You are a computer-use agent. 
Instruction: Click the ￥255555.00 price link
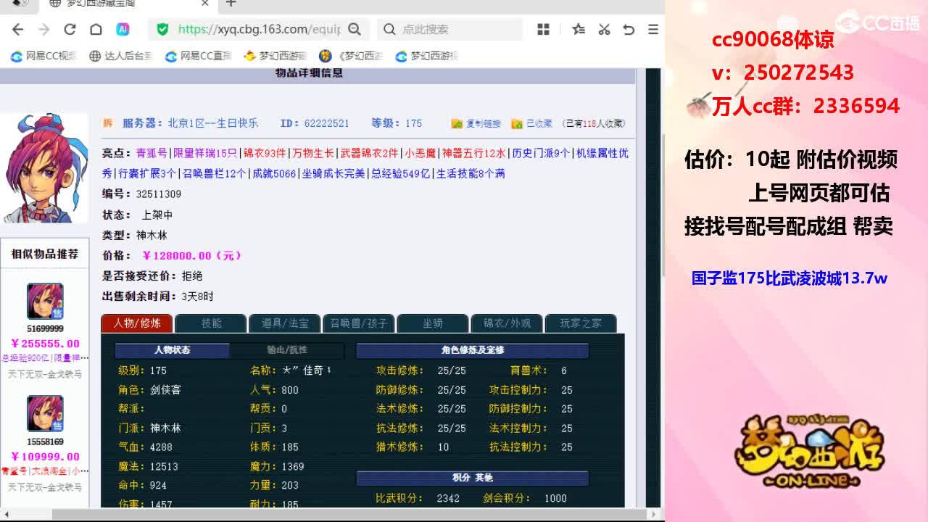pos(45,344)
